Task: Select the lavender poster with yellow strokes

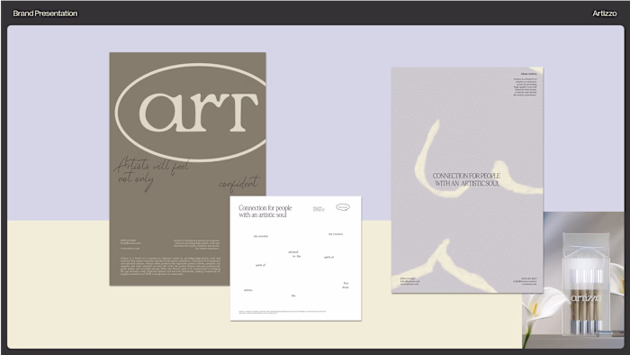Action: click(x=467, y=180)
